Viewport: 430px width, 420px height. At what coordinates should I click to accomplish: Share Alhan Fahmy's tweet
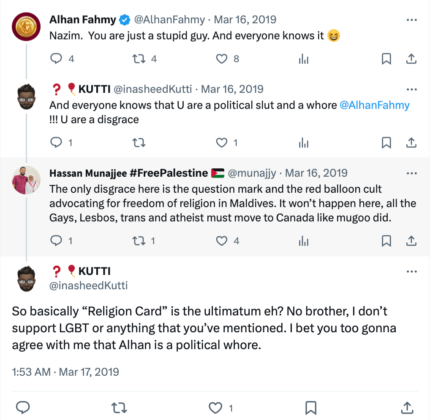411,59
